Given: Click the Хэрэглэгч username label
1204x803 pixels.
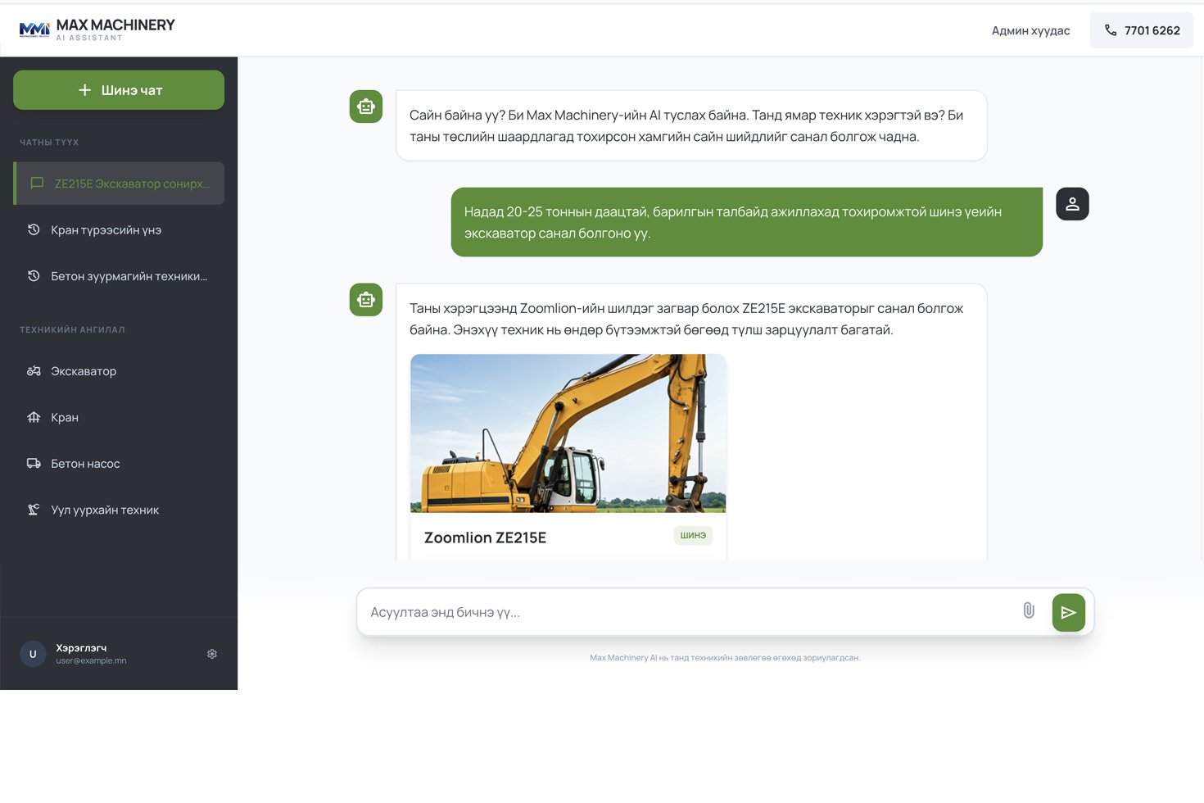Looking at the screenshot, I should (81, 648).
